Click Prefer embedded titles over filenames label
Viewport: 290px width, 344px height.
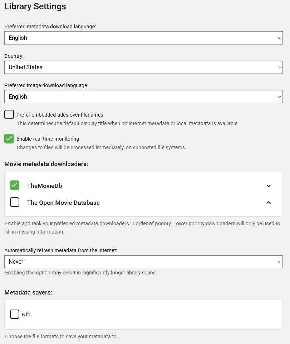click(x=60, y=115)
